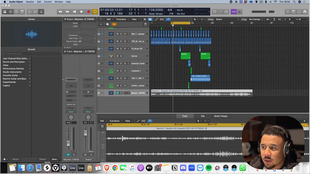Click the SoCal drummer track icon
Viewport: 310px width, 174px height.
pos(111,56)
